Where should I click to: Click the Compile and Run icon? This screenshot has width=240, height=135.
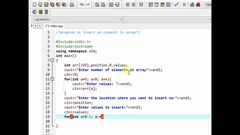[162, 4]
